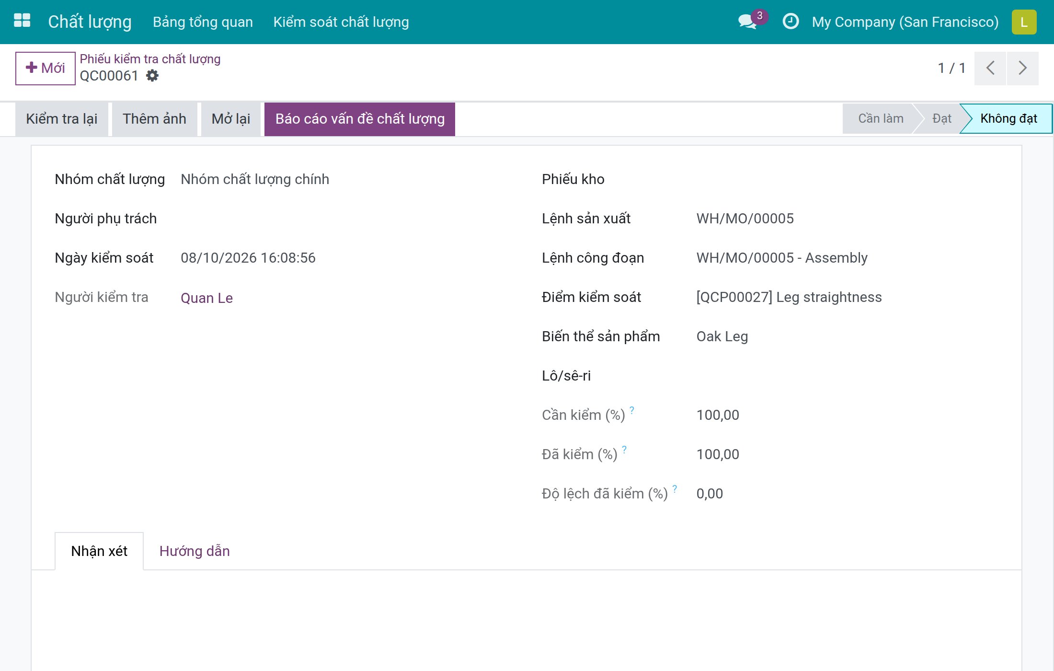This screenshot has width=1054, height=671.
Task: Show help tooltip for Cần kiểm (%)
Action: (x=632, y=410)
